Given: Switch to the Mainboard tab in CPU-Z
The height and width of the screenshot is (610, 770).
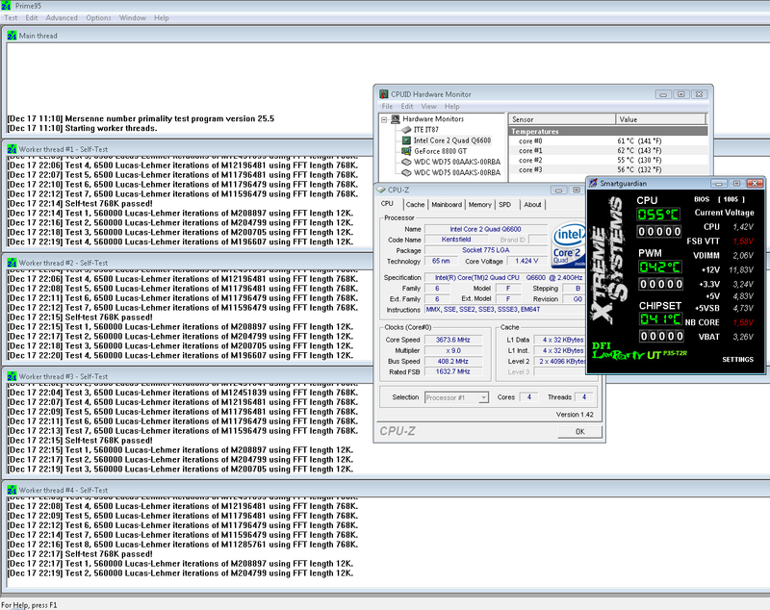Looking at the screenshot, I should click(447, 205).
